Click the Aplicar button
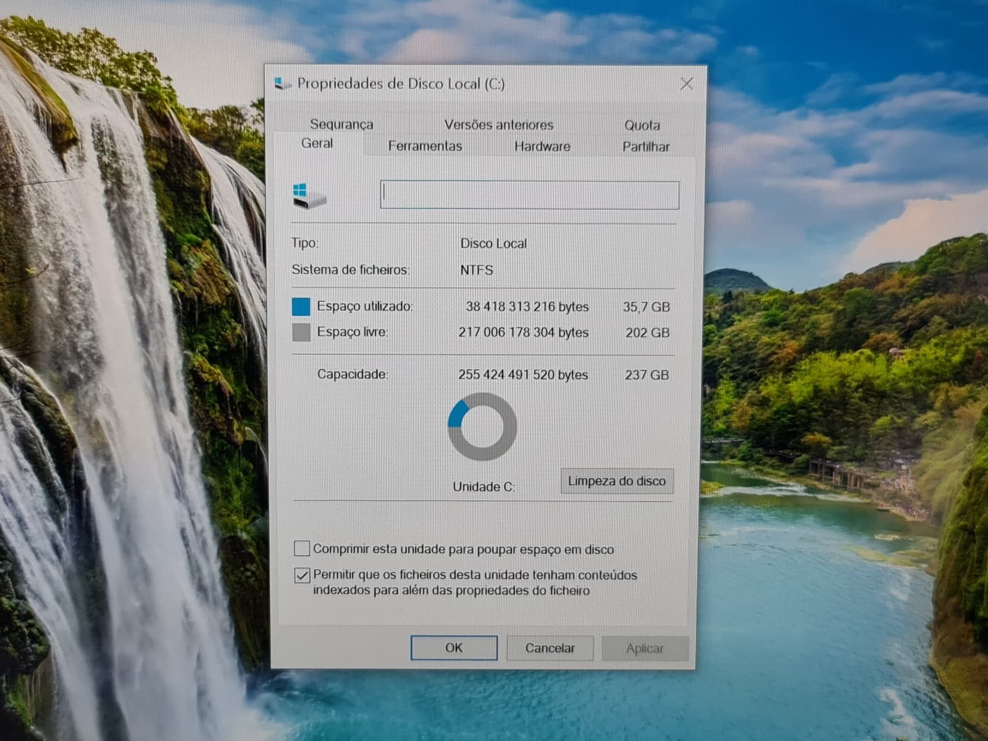988x741 pixels. point(645,648)
